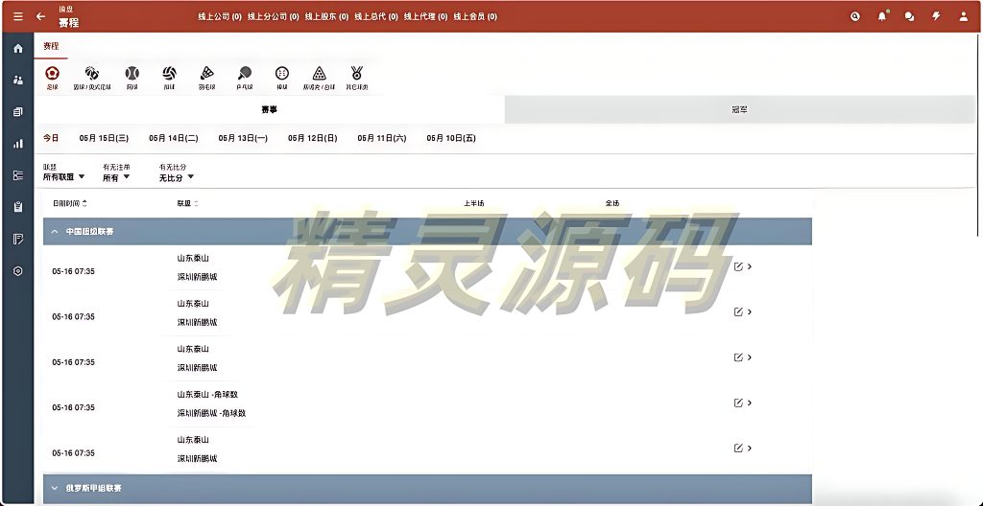983x506 pixels.
Task: Open the user profile icon
Action: click(964, 17)
